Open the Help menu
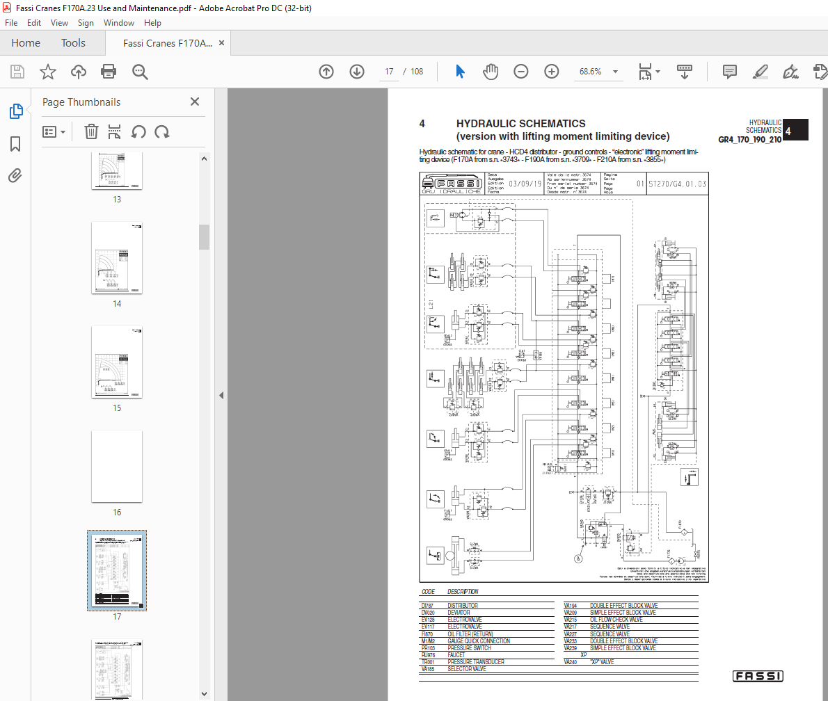This screenshot has width=828, height=701. pyautogui.click(x=152, y=23)
